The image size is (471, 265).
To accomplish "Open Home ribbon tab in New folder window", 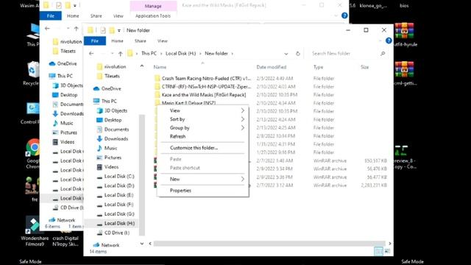I will pyautogui.click(x=117, y=41).
